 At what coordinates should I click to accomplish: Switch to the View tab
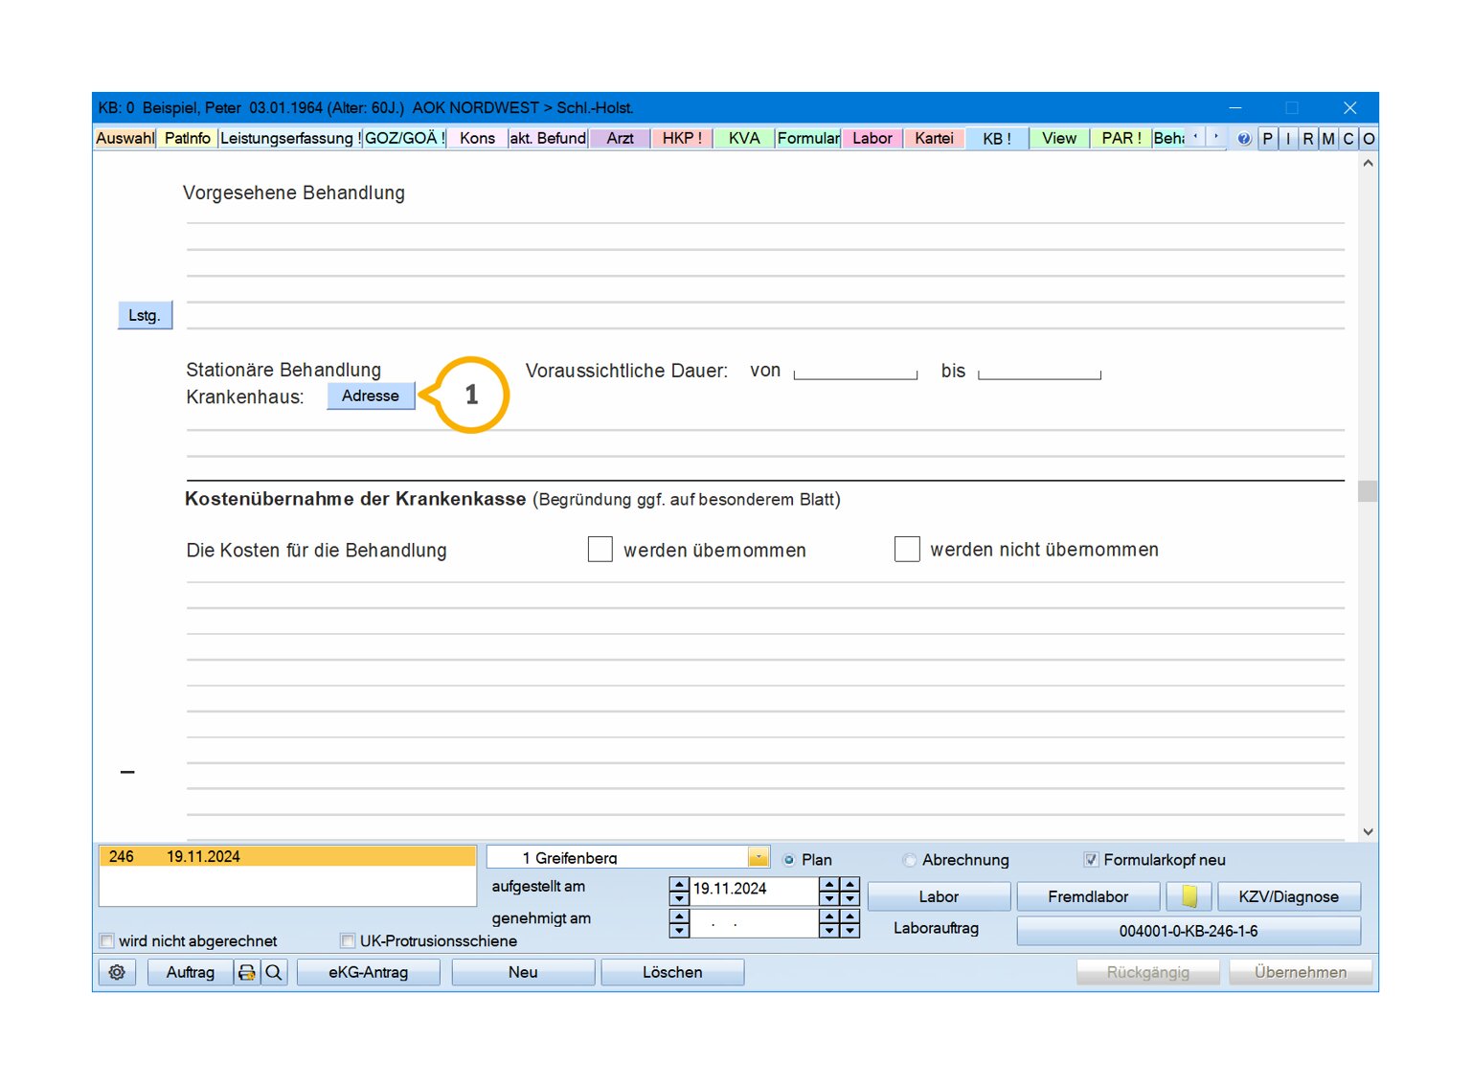point(1059,138)
